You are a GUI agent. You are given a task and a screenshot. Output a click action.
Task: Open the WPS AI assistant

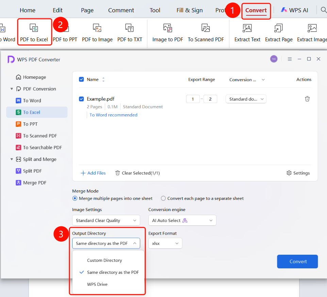tap(294, 10)
